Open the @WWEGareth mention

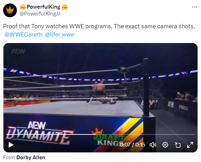[x=23, y=34]
